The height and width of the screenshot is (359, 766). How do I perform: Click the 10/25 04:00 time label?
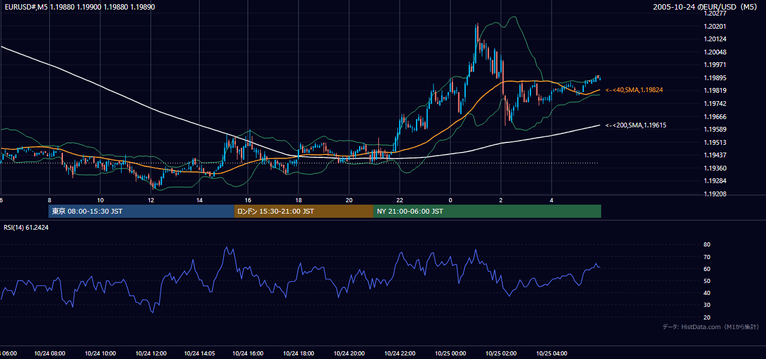tap(551, 353)
